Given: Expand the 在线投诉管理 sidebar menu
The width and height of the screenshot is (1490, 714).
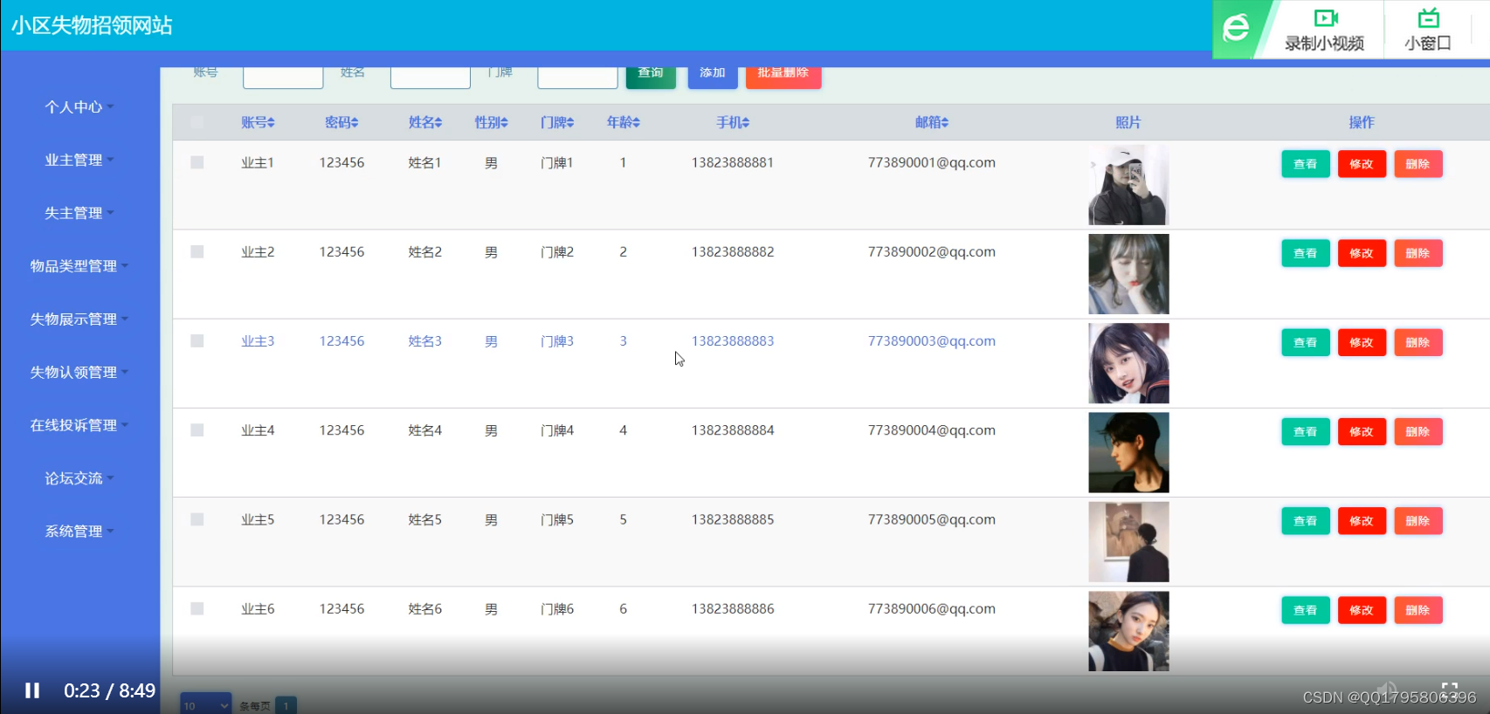Looking at the screenshot, I should tap(79, 425).
